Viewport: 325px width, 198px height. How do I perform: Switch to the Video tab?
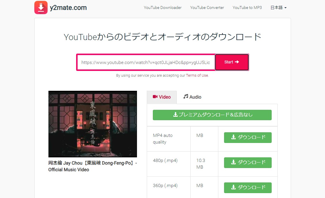coord(162,97)
